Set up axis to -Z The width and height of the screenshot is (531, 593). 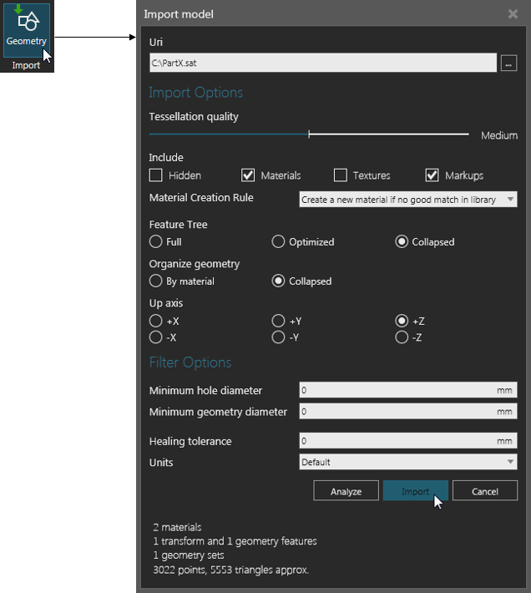coord(402,337)
